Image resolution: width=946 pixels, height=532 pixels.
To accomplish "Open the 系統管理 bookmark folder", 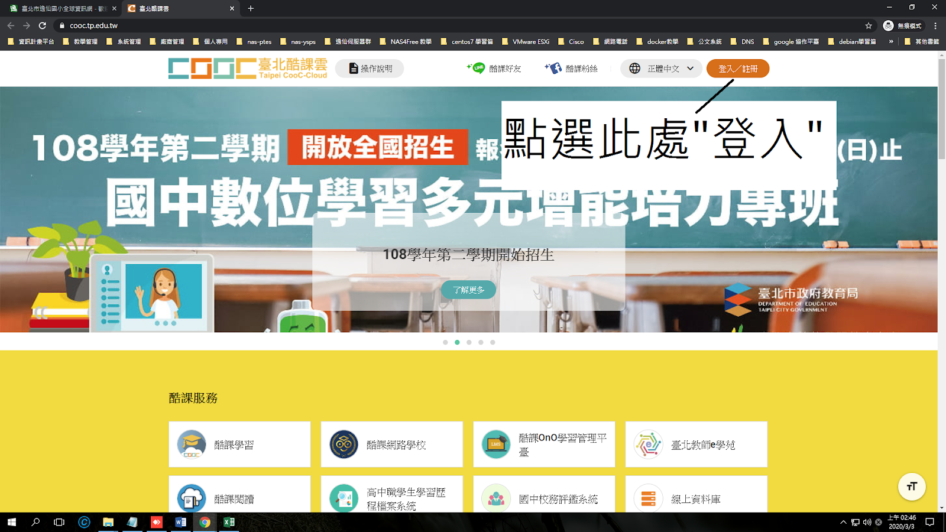I will (124, 41).
